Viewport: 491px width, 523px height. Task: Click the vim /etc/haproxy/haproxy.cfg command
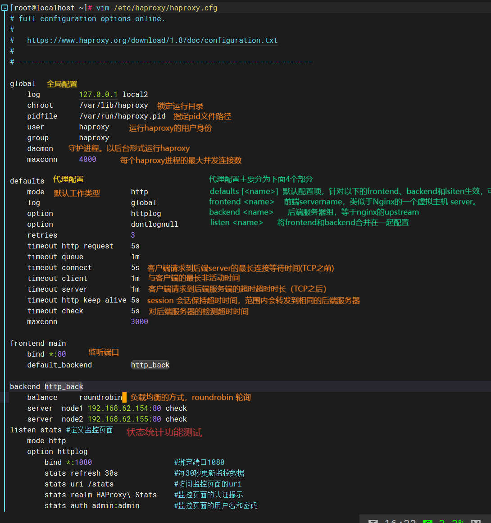[157, 8]
